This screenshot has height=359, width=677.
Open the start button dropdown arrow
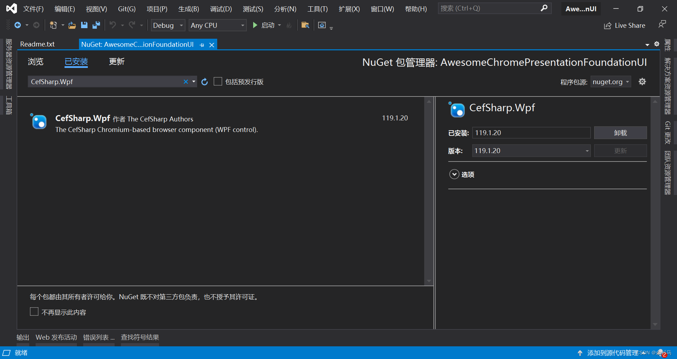(x=280, y=25)
